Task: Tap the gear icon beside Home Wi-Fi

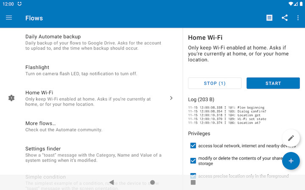Action: coord(11,98)
